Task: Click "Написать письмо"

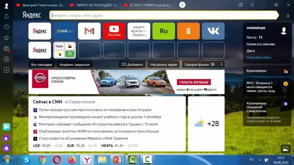Action: pos(260,44)
